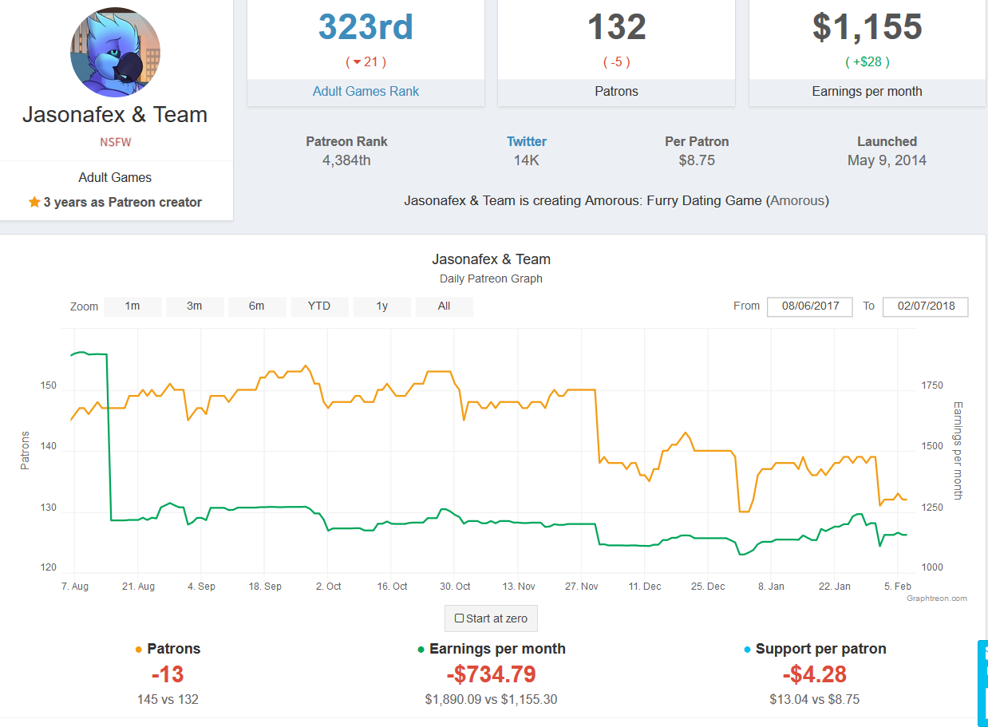Set zoom range to 1y
This screenshot has height=727, width=988.
[x=382, y=306]
